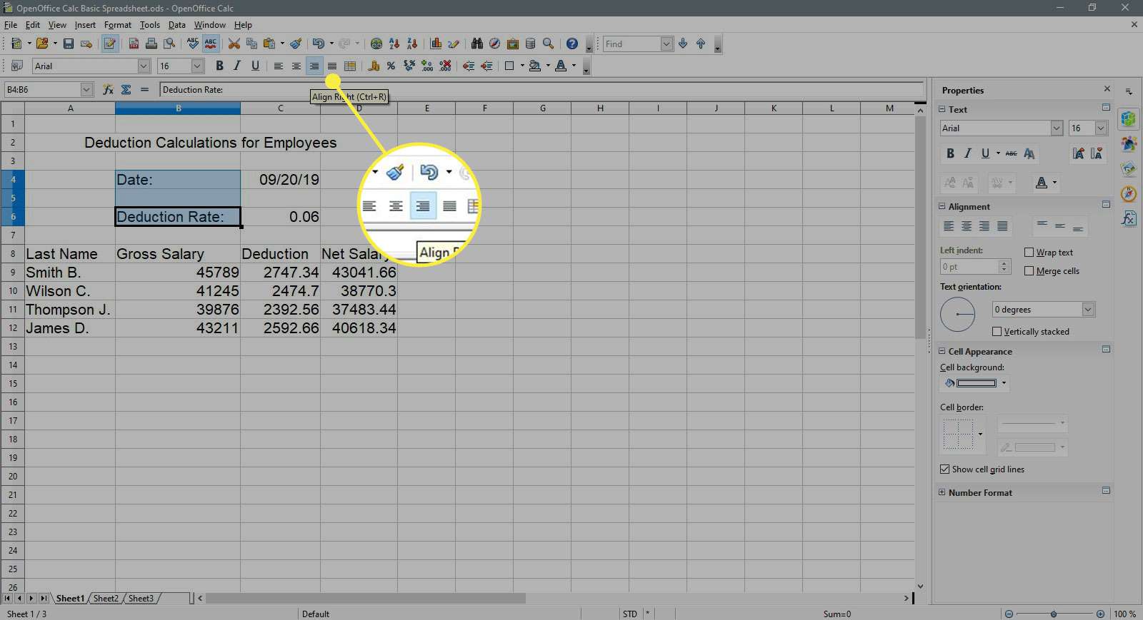Click Merge Cells icon in toolbar
The width and height of the screenshot is (1143, 620).
(350, 66)
